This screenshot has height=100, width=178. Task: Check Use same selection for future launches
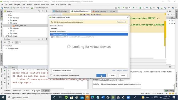pos(51,75)
